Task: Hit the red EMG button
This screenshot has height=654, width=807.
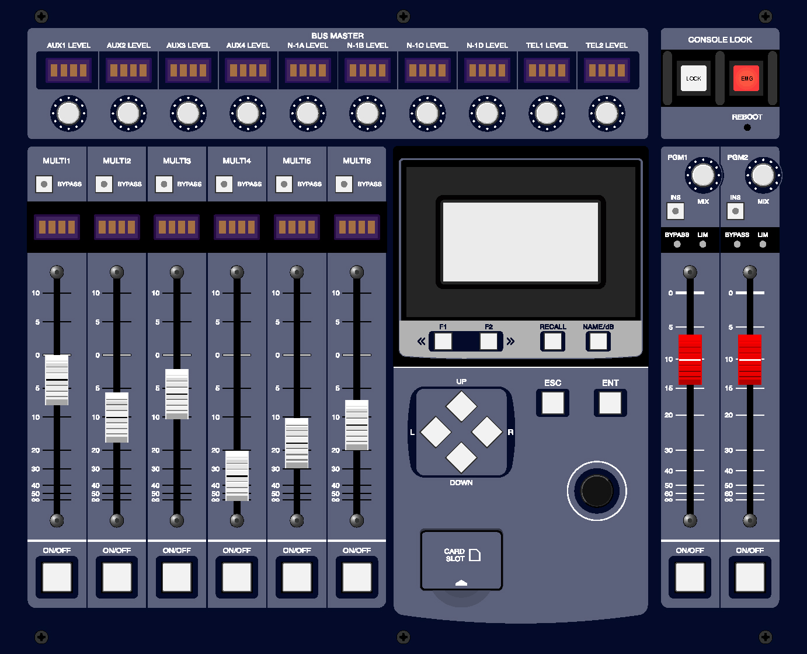Action: pyautogui.click(x=746, y=78)
